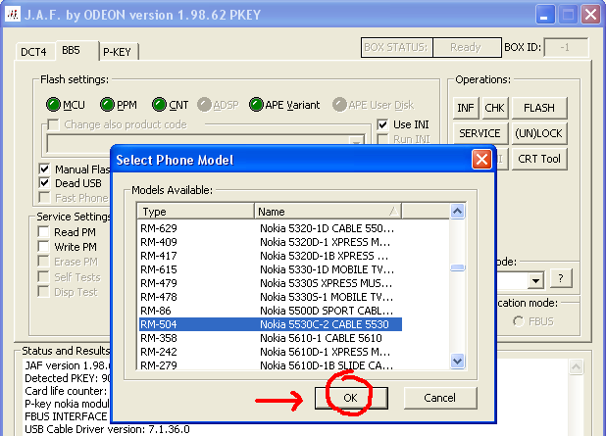Click the model list scrollbar thumb
606x436 pixels.
457,267
